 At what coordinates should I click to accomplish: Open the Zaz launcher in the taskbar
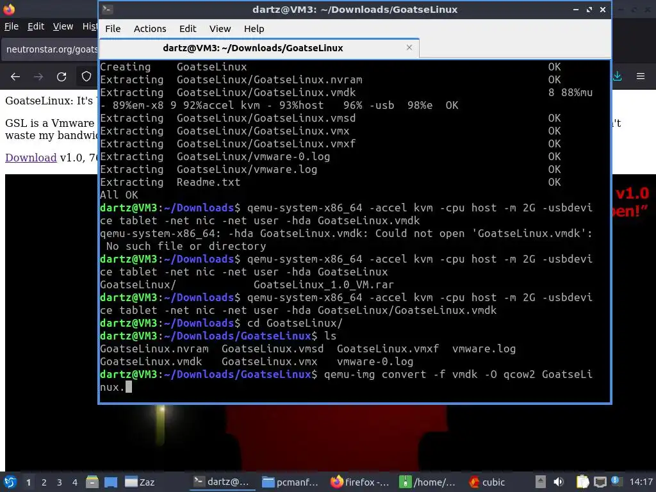point(140,482)
